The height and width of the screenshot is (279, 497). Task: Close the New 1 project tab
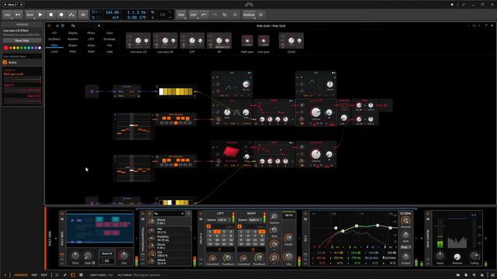click(21, 5)
